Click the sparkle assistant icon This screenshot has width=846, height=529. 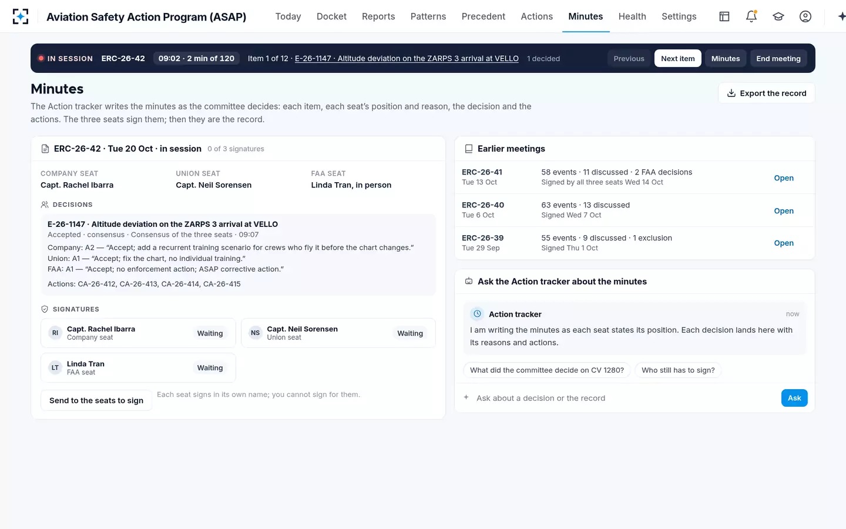(841, 16)
